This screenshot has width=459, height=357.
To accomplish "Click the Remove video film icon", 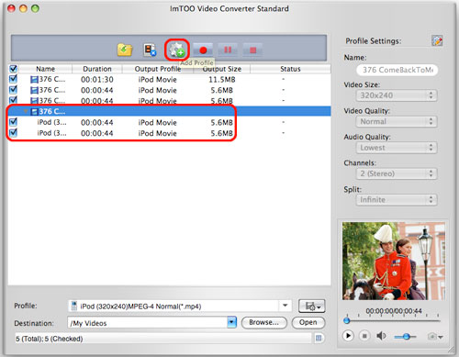I will [150, 50].
